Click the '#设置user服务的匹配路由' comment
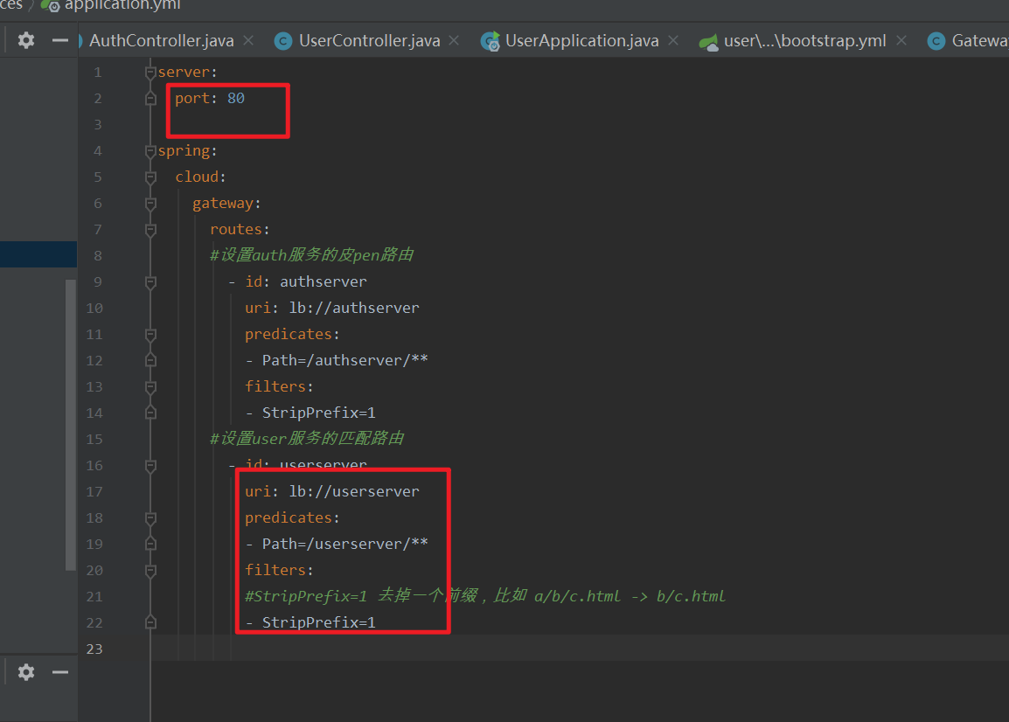Screen dimensions: 1009x722 (307, 439)
